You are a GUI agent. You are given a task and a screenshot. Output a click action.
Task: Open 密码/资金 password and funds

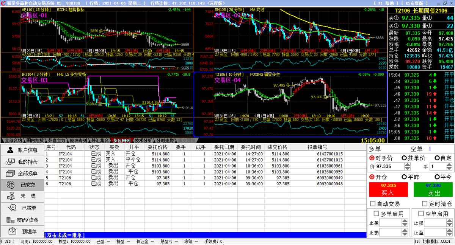click(22, 220)
